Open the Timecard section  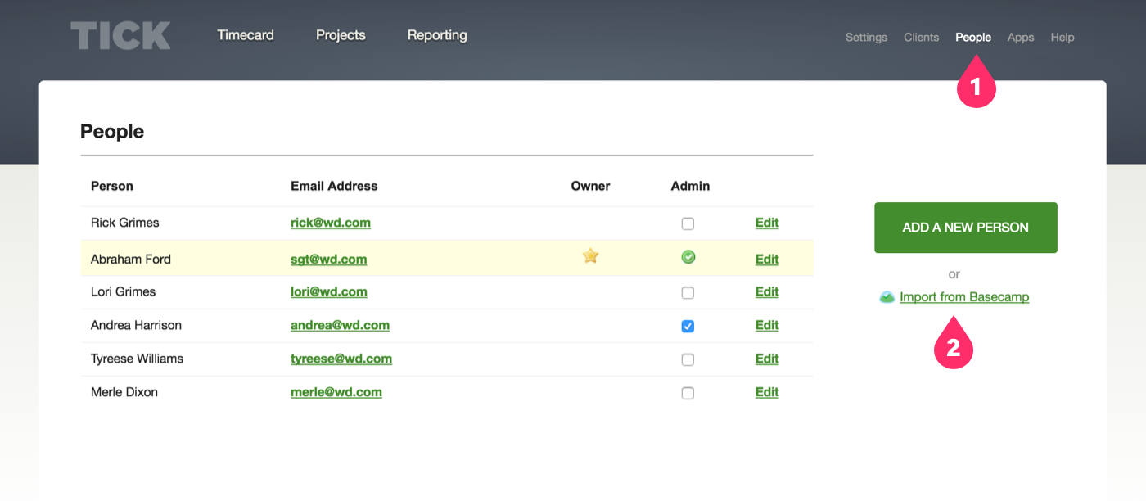coord(245,34)
